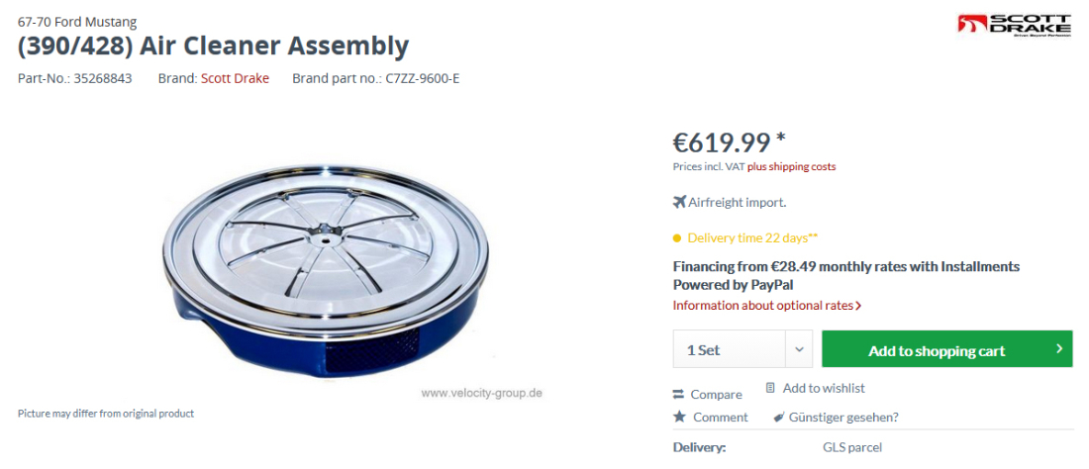The image size is (1089, 469).
Task: Click Günstiger gesehen? link
Action: pos(843,418)
